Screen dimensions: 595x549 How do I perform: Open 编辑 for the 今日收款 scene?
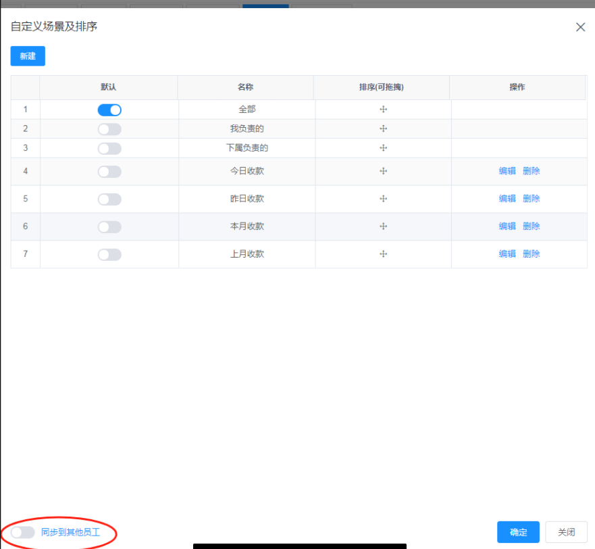(x=507, y=170)
